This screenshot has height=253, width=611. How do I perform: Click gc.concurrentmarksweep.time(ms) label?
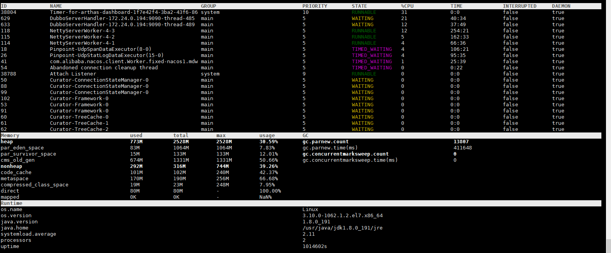[350, 160]
